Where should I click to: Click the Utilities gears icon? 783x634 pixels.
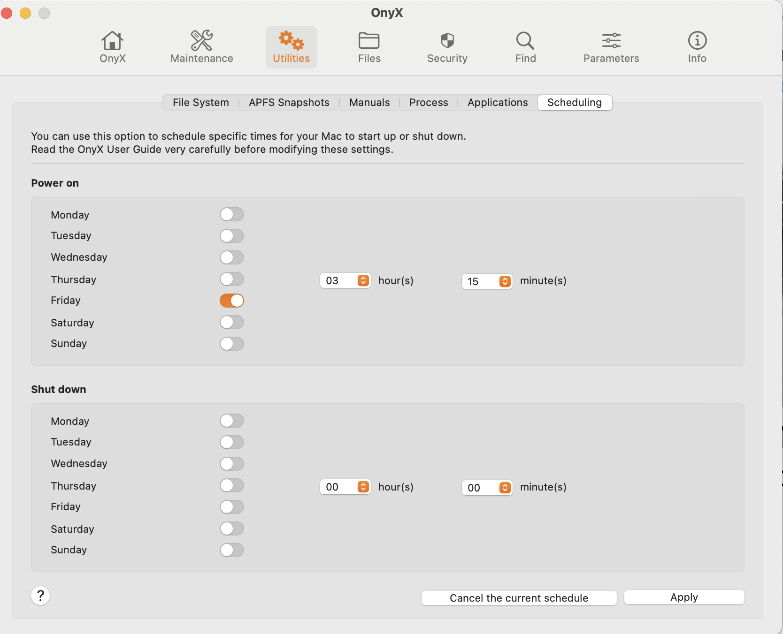[x=291, y=46]
